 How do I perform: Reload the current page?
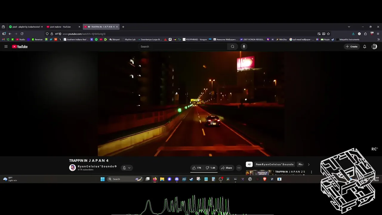tap(22, 34)
